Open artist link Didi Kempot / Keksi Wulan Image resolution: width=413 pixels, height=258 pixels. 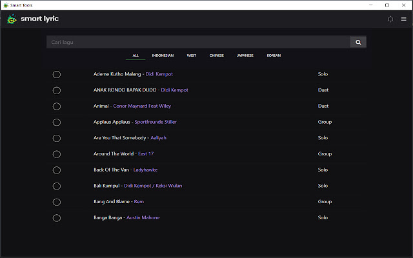(x=153, y=186)
